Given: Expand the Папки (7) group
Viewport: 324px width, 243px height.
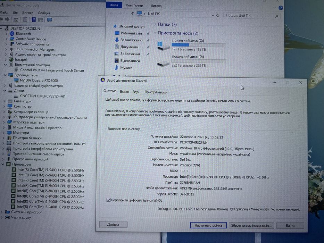Looking at the screenshot, I should [x=155, y=24].
